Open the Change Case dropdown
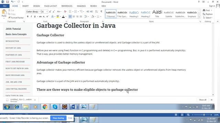The image size is (220, 123). [x=59, y=12]
